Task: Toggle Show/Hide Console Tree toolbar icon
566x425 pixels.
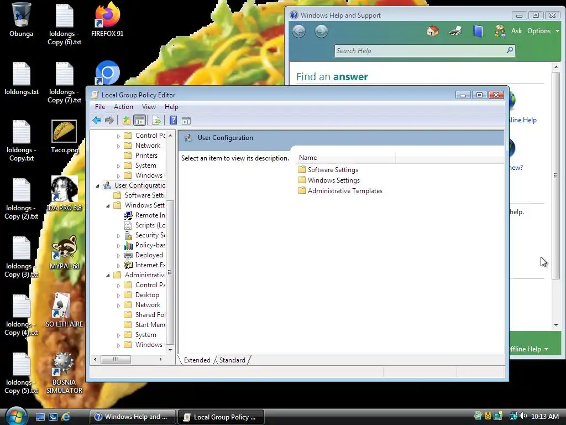Action: [x=139, y=120]
